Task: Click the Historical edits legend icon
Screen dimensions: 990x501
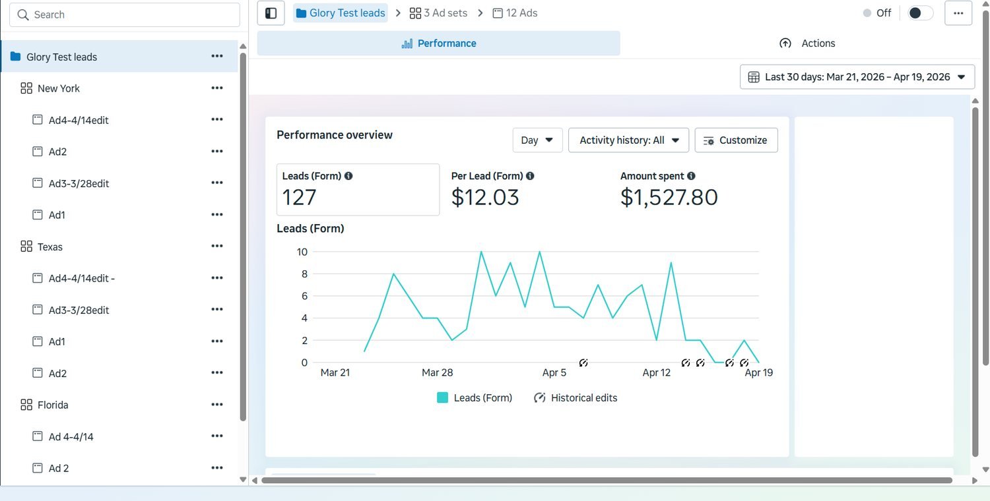Action: pos(540,398)
